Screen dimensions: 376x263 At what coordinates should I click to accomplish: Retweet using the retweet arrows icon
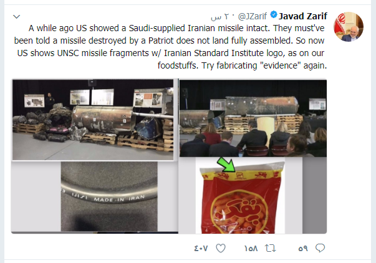[x=271, y=248]
